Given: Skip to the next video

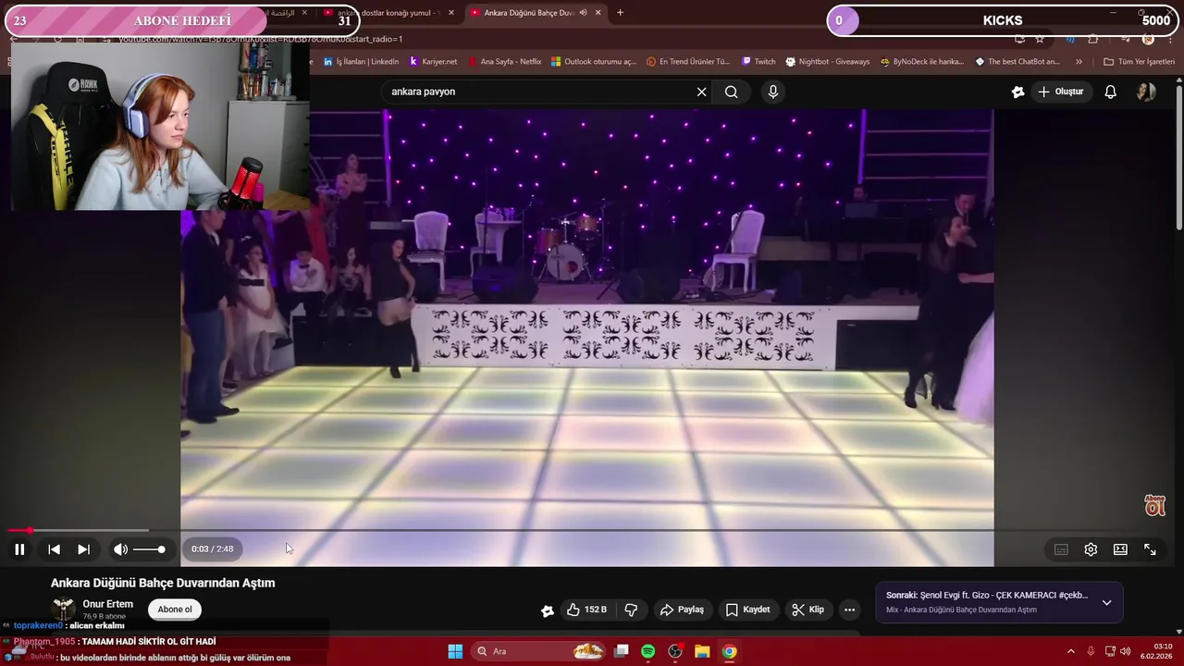Looking at the screenshot, I should point(83,549).
